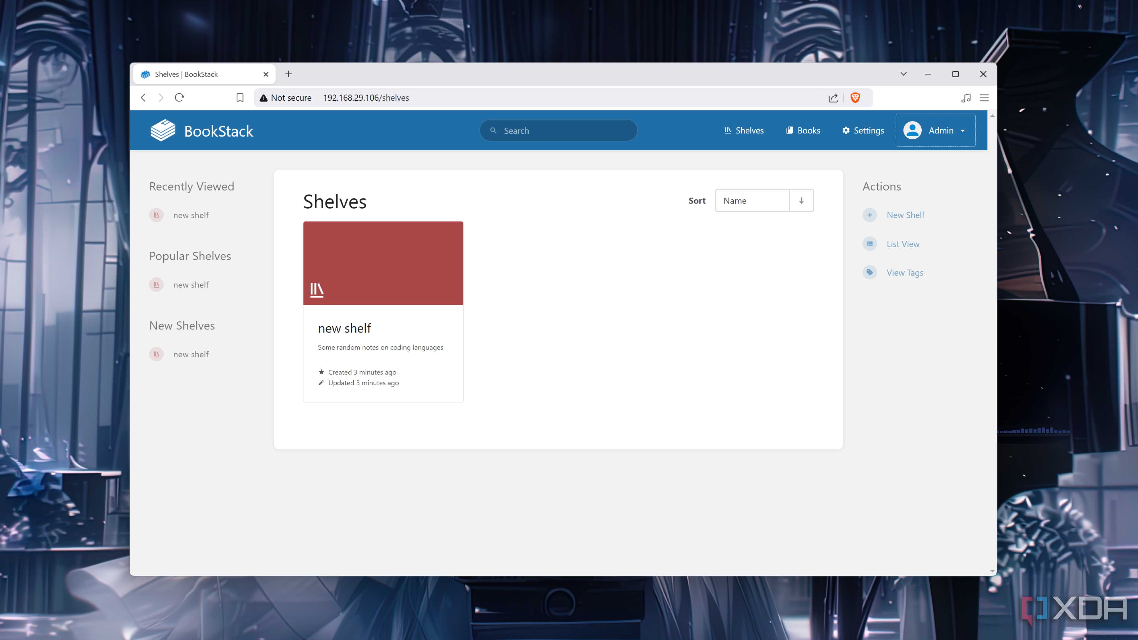1138x640 pixels.
Task: Click the music note playlist icon
Action: click(x=966, y=97)
